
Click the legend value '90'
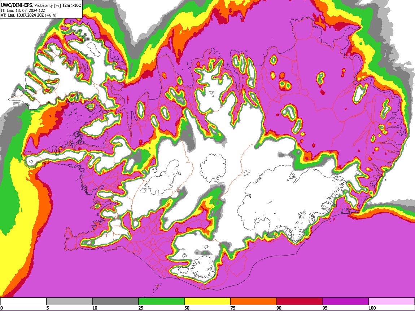click(x=279, y=308)
